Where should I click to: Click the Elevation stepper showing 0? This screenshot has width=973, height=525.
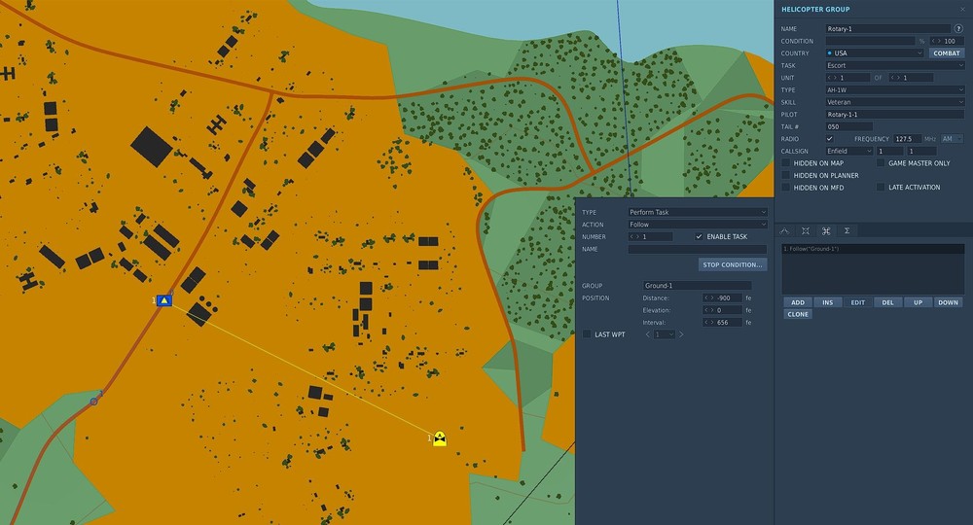point(722,310)
